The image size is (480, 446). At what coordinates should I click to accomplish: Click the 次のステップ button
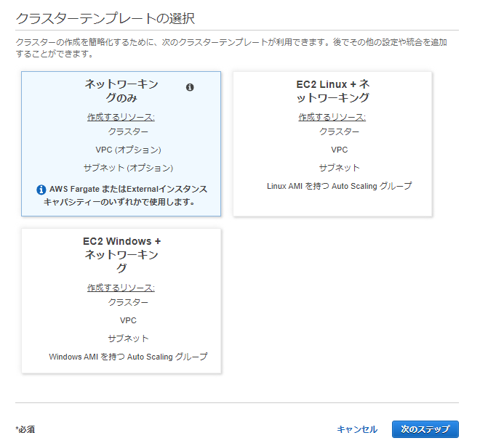pyautogui.click(x=425, y=429)
